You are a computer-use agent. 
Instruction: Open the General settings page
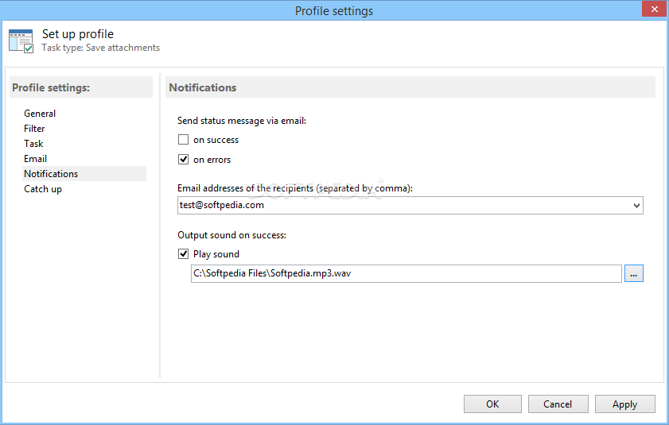click(40, 114)
